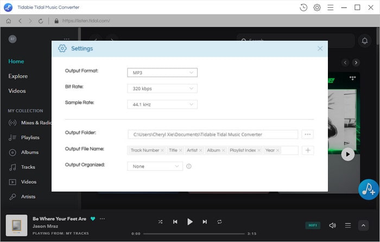This screenshot has width=380, height=242.
Task: Reload the Tidal page
Action: tap(41, 21)
